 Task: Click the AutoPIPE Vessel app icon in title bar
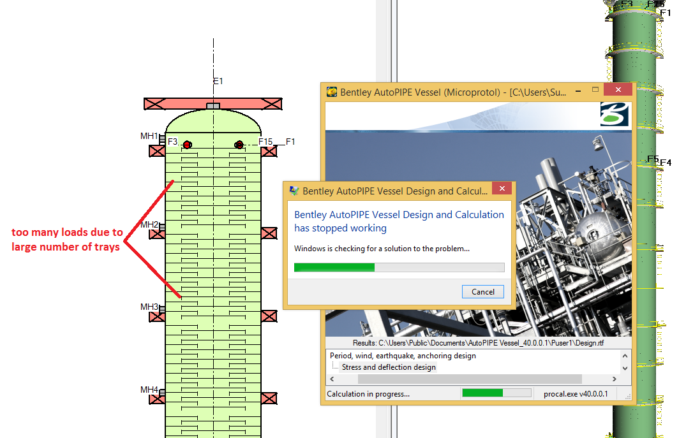pyautogui.click(x=332, y=92)
